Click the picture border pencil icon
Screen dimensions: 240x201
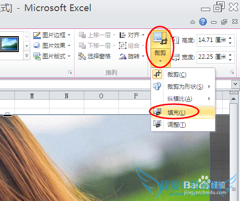[37, 35]
